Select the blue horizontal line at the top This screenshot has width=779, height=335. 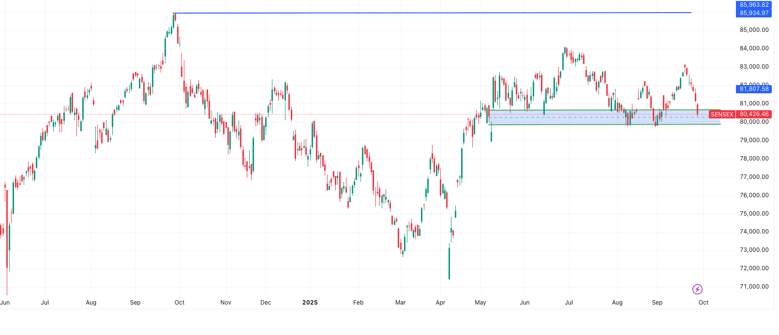(435, 13)
